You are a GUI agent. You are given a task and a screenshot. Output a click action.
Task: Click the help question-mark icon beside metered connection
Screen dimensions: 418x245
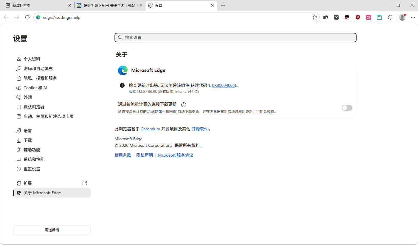click(184, 104)
